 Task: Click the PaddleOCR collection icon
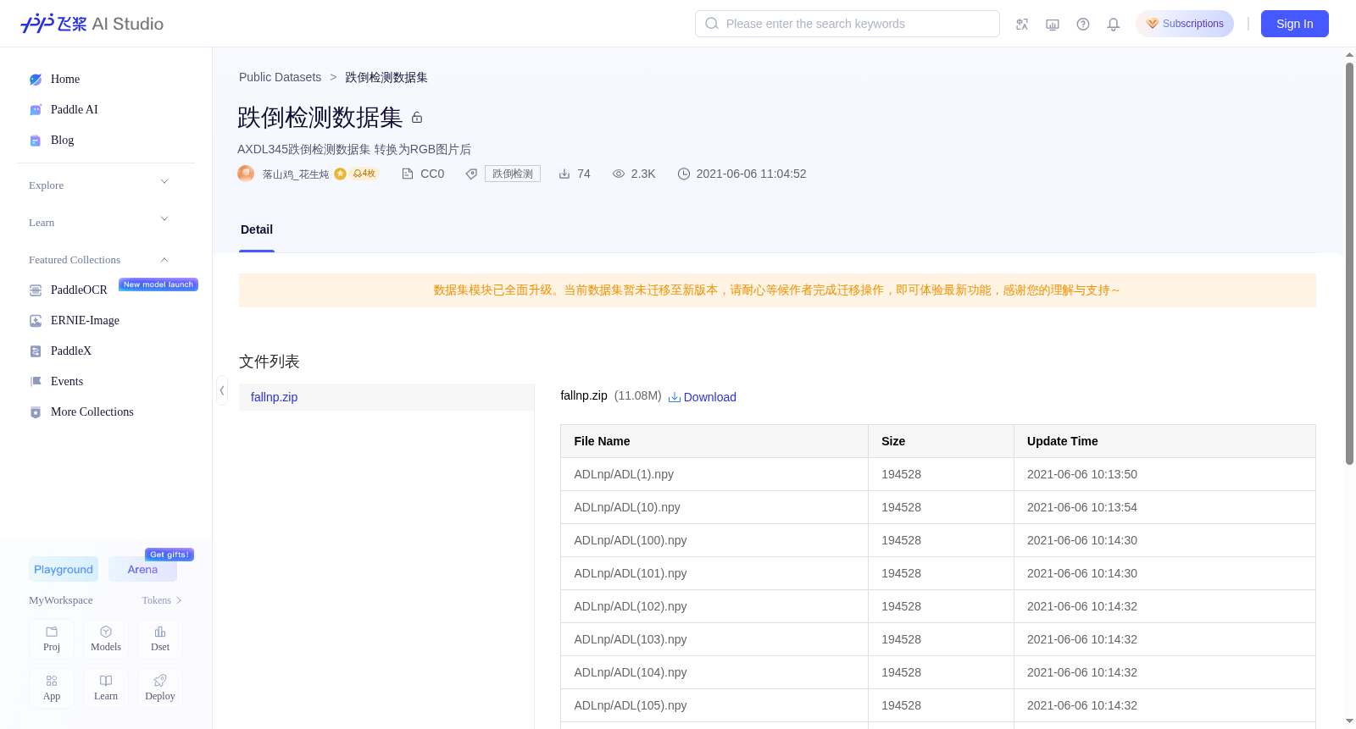[x=36, y=290]
